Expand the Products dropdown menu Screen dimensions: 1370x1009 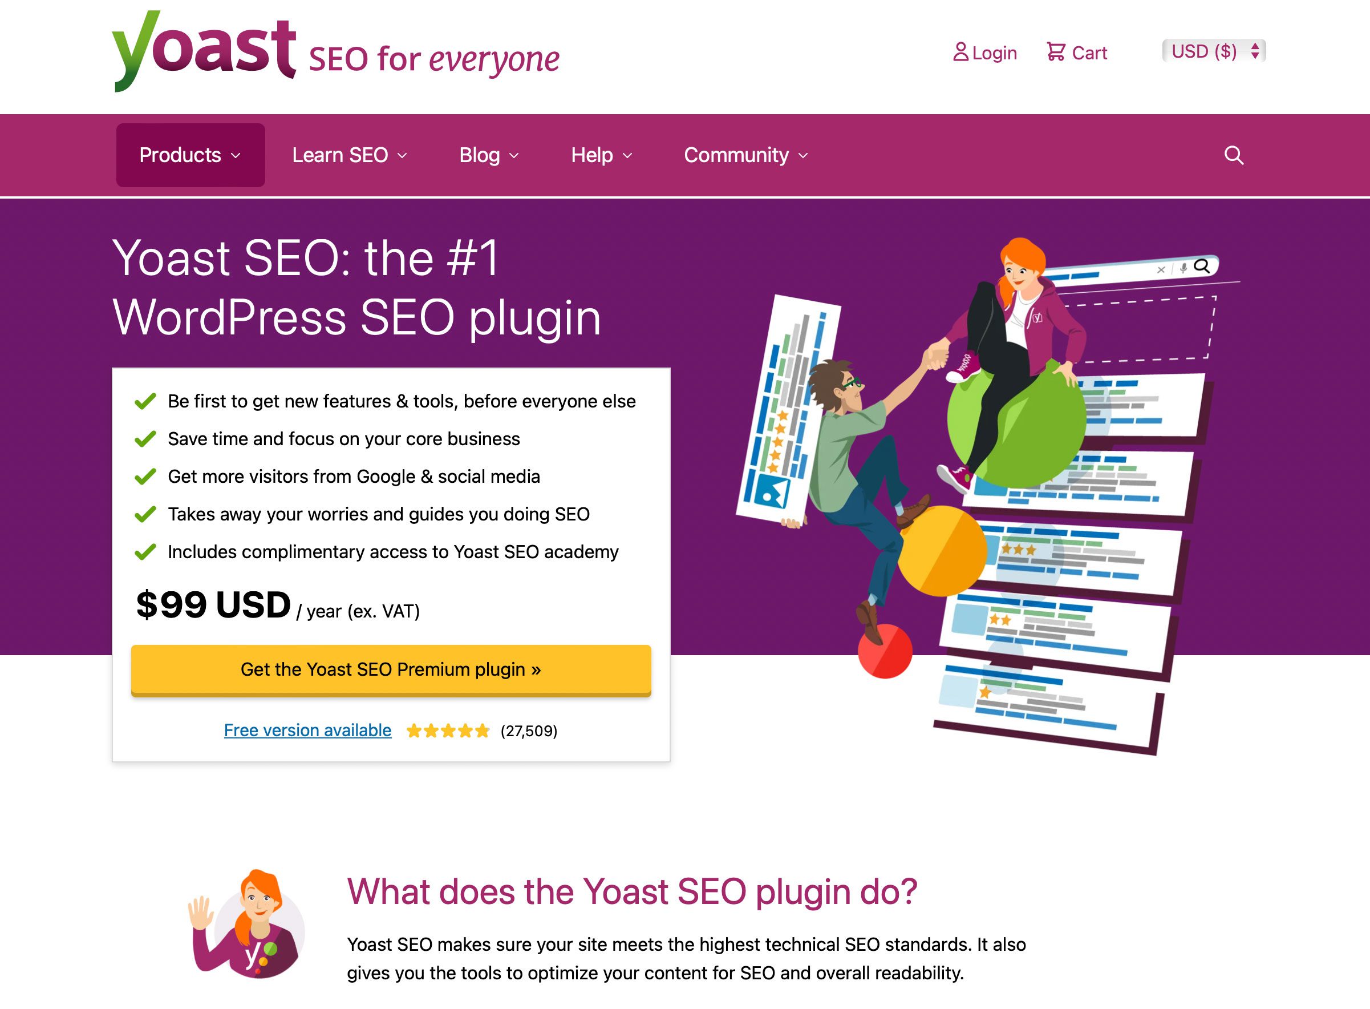(x=189, y=154)
